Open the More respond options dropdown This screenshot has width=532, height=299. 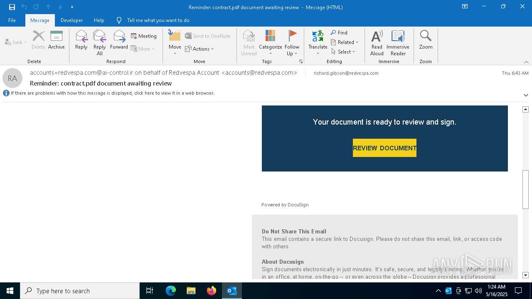tap(143, 49)
